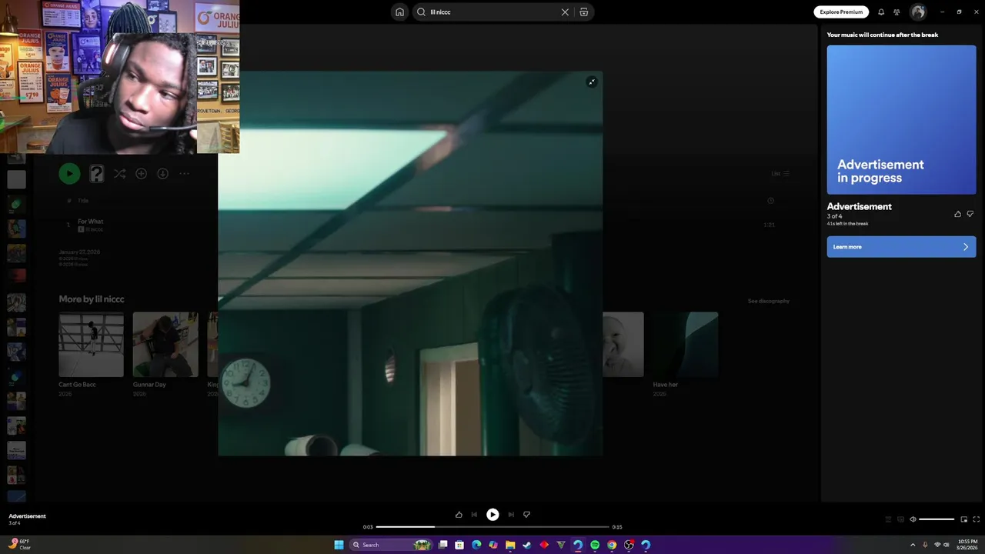The image size is (985, 554).
Task: Click Explore Premium button
Action: click(x=841, y=12)
